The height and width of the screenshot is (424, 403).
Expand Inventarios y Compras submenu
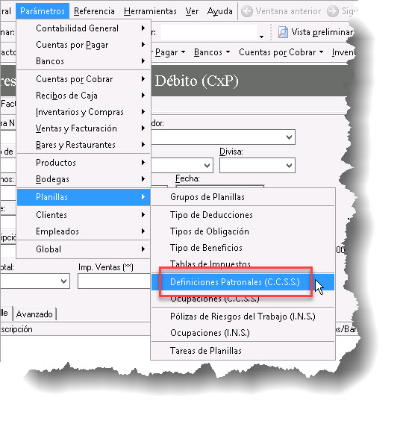(x=84, y=112)
